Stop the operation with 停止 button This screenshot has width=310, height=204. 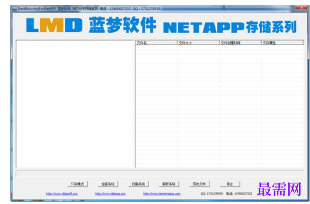coord(230,184)
